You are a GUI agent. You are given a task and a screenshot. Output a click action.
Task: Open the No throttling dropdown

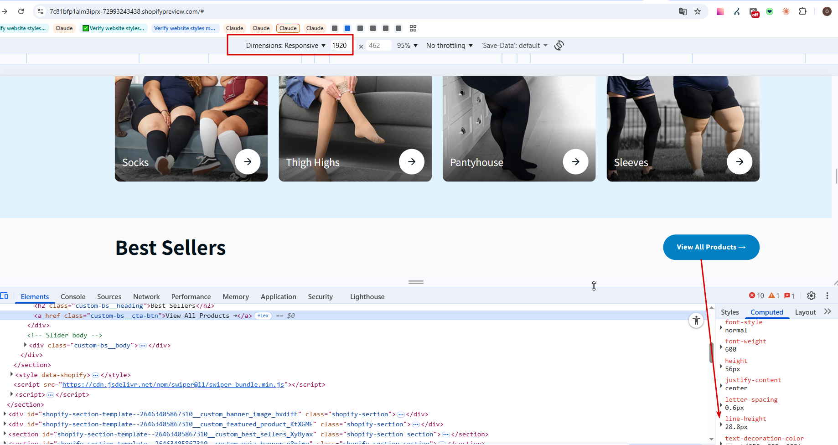pos(450,46)
